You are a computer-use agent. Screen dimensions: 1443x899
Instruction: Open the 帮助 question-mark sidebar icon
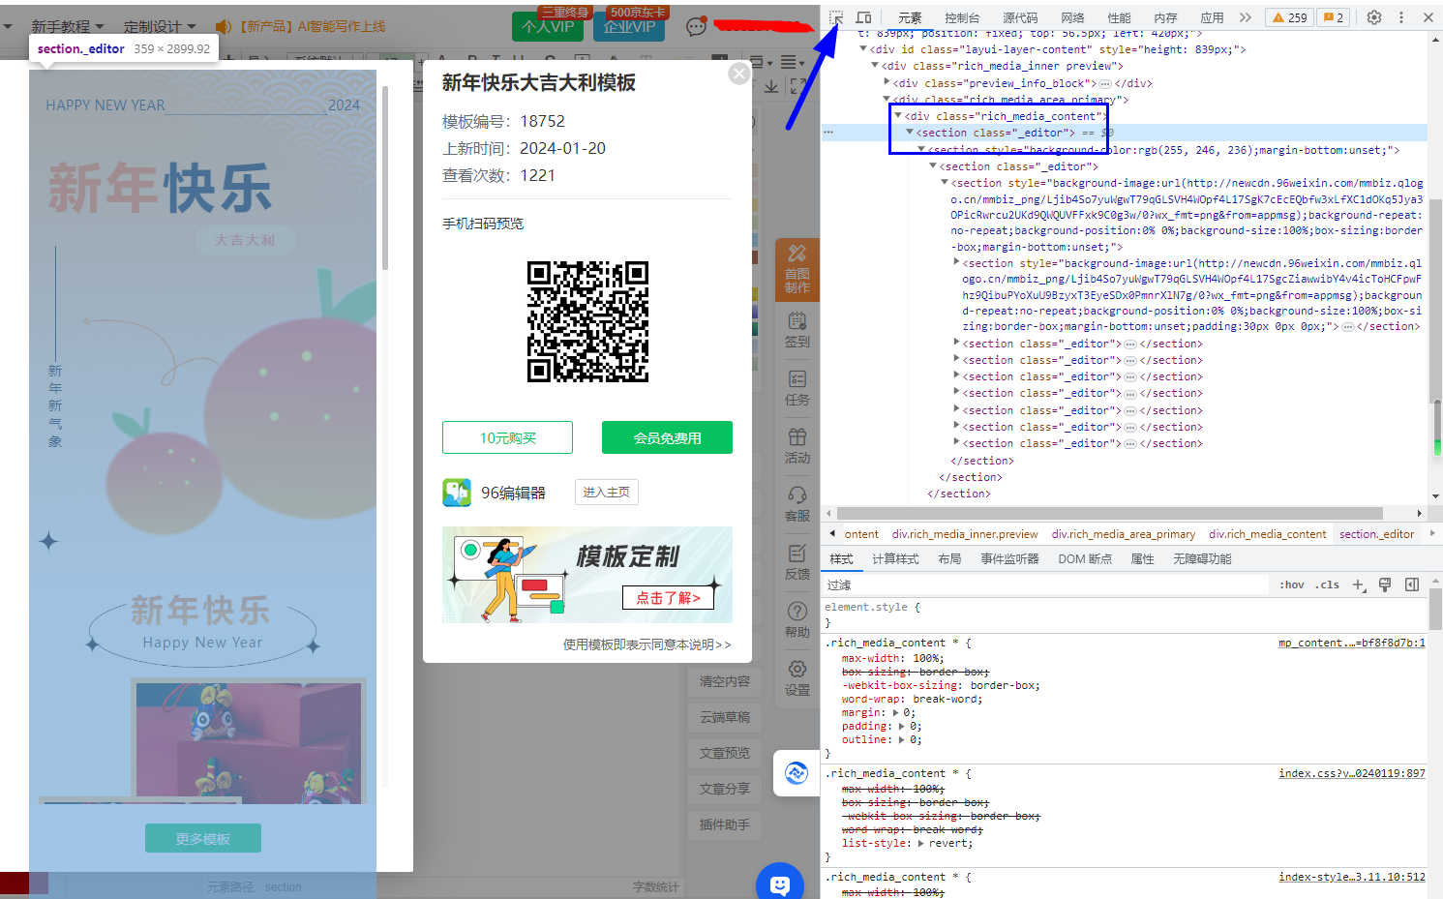(x=797, y=620)
